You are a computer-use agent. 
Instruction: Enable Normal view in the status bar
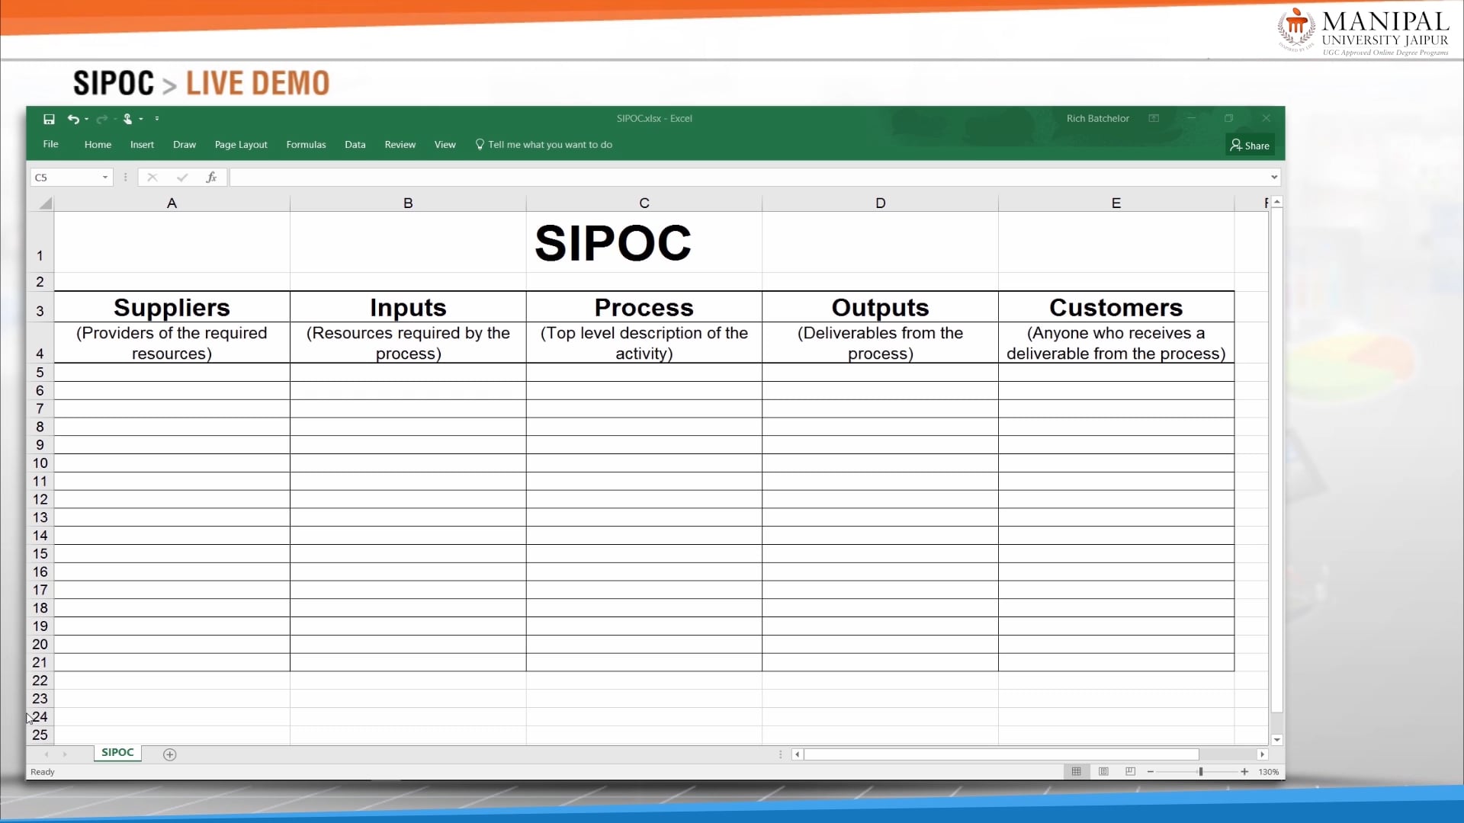[x=1076, y=771]
